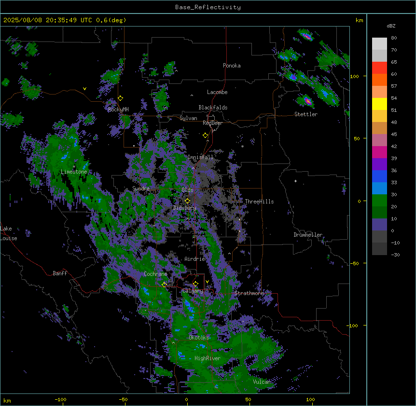Choose the purple 36-39 dBZ legend swatch
The image size is (416, 406).
click(379, 164)
